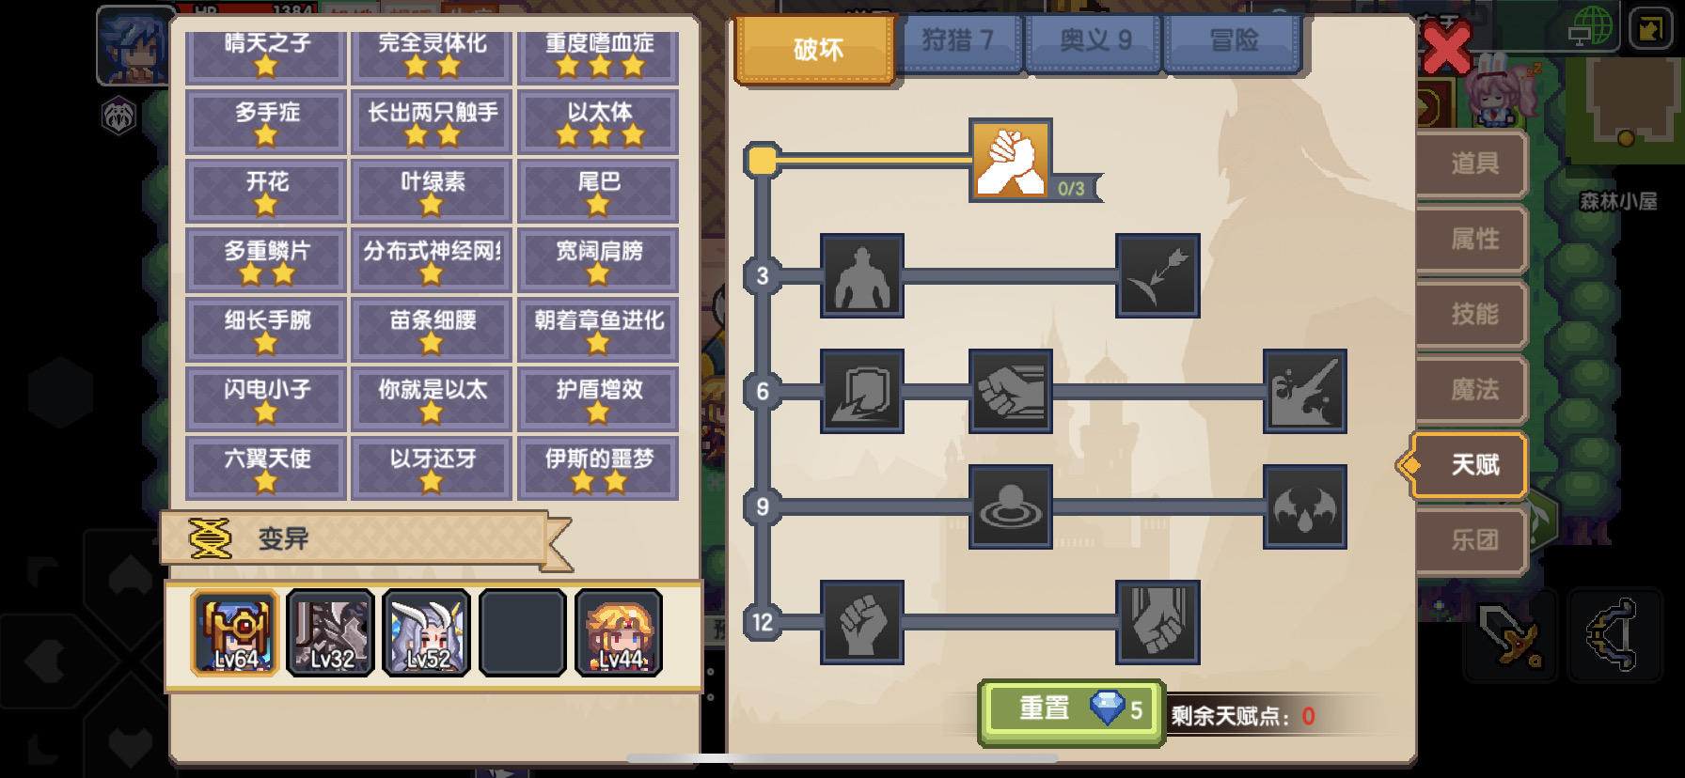Open the 道具 side menu
1685x778 pixels.
[x=1472, y=163]
